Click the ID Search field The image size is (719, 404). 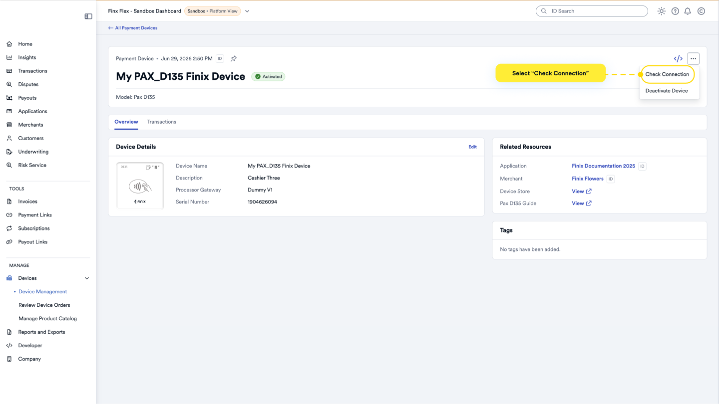click(592, 11)
